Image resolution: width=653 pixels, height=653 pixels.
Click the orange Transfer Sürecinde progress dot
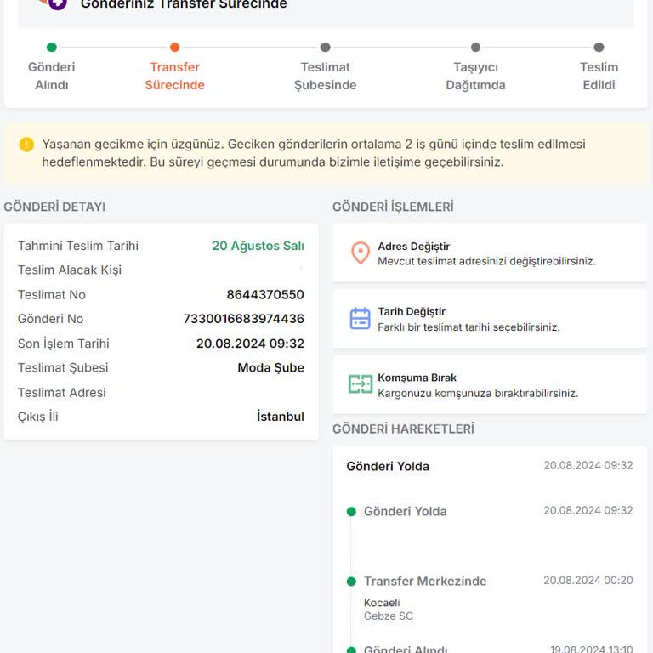pos(174,48)
